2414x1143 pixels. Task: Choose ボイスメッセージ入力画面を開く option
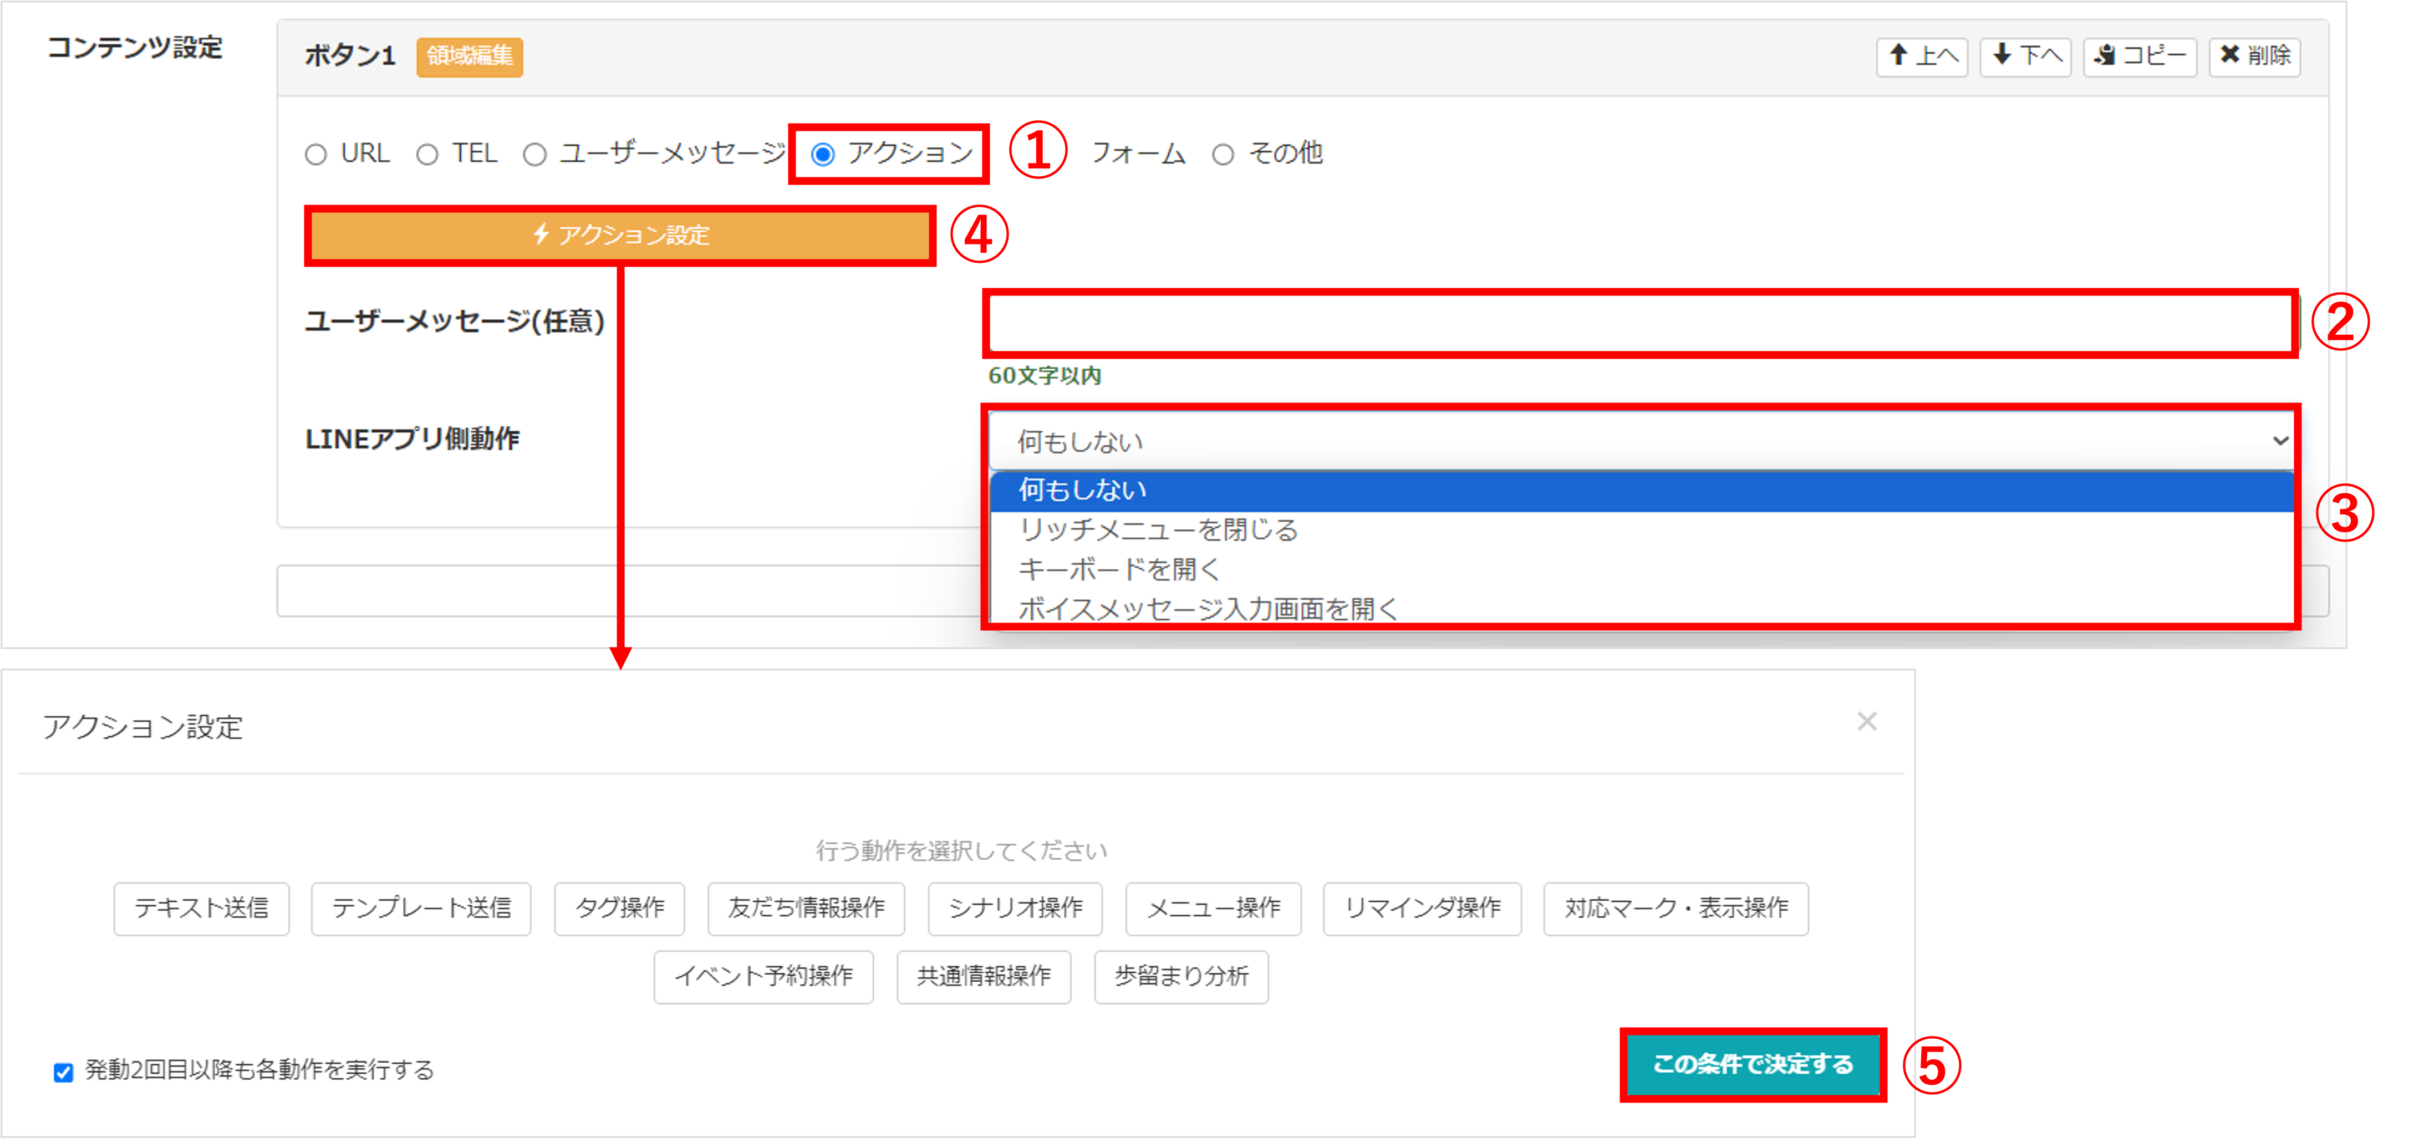pos(1641,609)
